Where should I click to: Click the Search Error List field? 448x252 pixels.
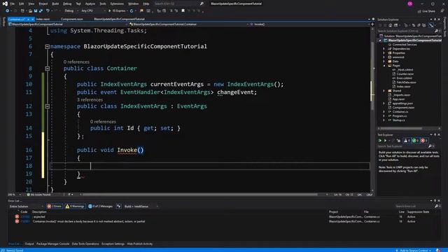tap(414, 206)
